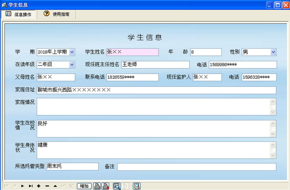Screen dimensions: 290x190
Task: Click the guardian 电话 field
Action: point(259,77)
